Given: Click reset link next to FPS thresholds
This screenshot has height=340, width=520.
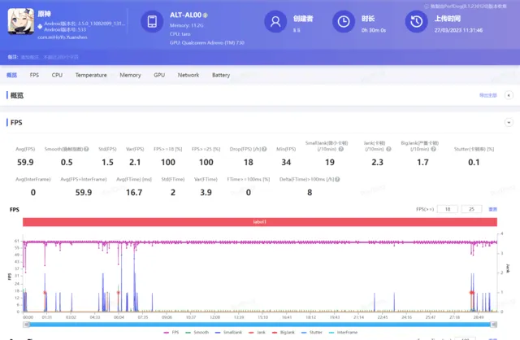Looking at the screenshot, I should (492, 209).
